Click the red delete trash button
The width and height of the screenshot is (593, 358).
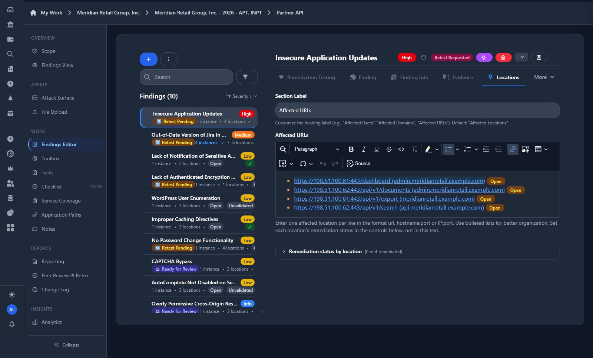pyautogui.click(x=503, y=57)
